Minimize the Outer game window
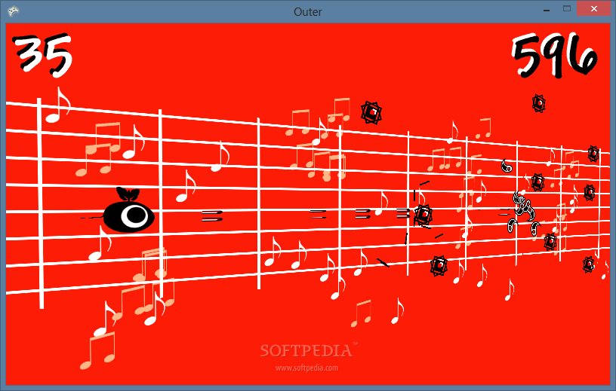616x391 pixels. click(x=547, y=9)
